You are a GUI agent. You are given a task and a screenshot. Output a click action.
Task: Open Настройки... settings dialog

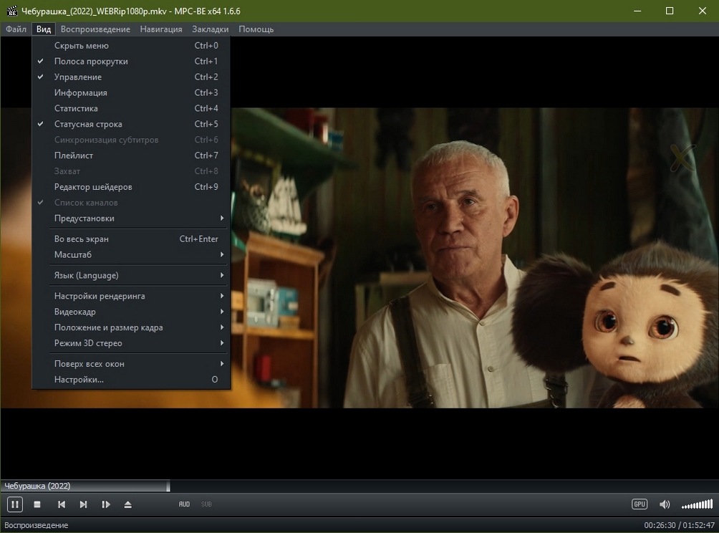(131, 380)
